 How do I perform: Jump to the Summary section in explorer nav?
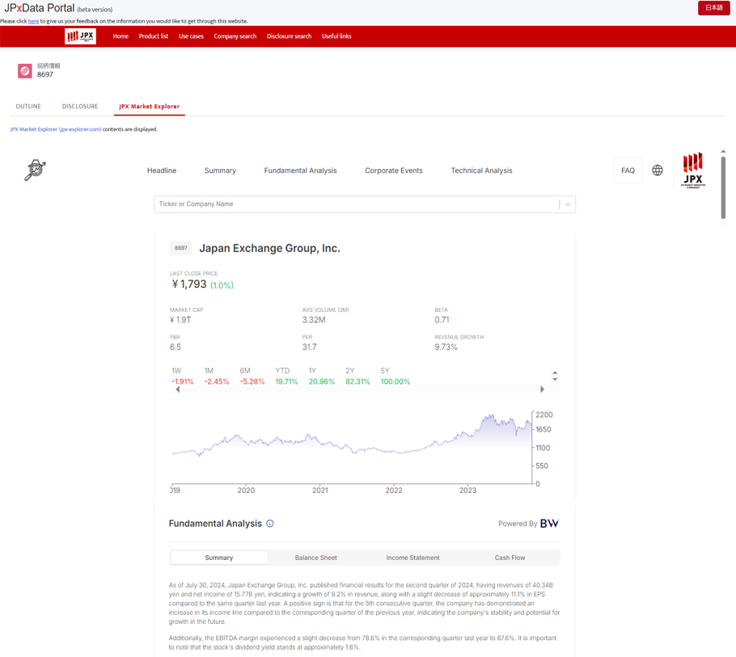coord(220,171)
